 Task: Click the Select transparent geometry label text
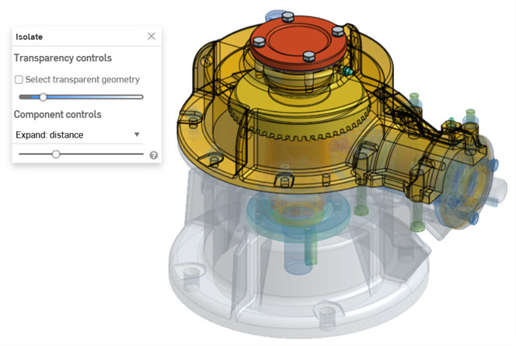[82, 79]
